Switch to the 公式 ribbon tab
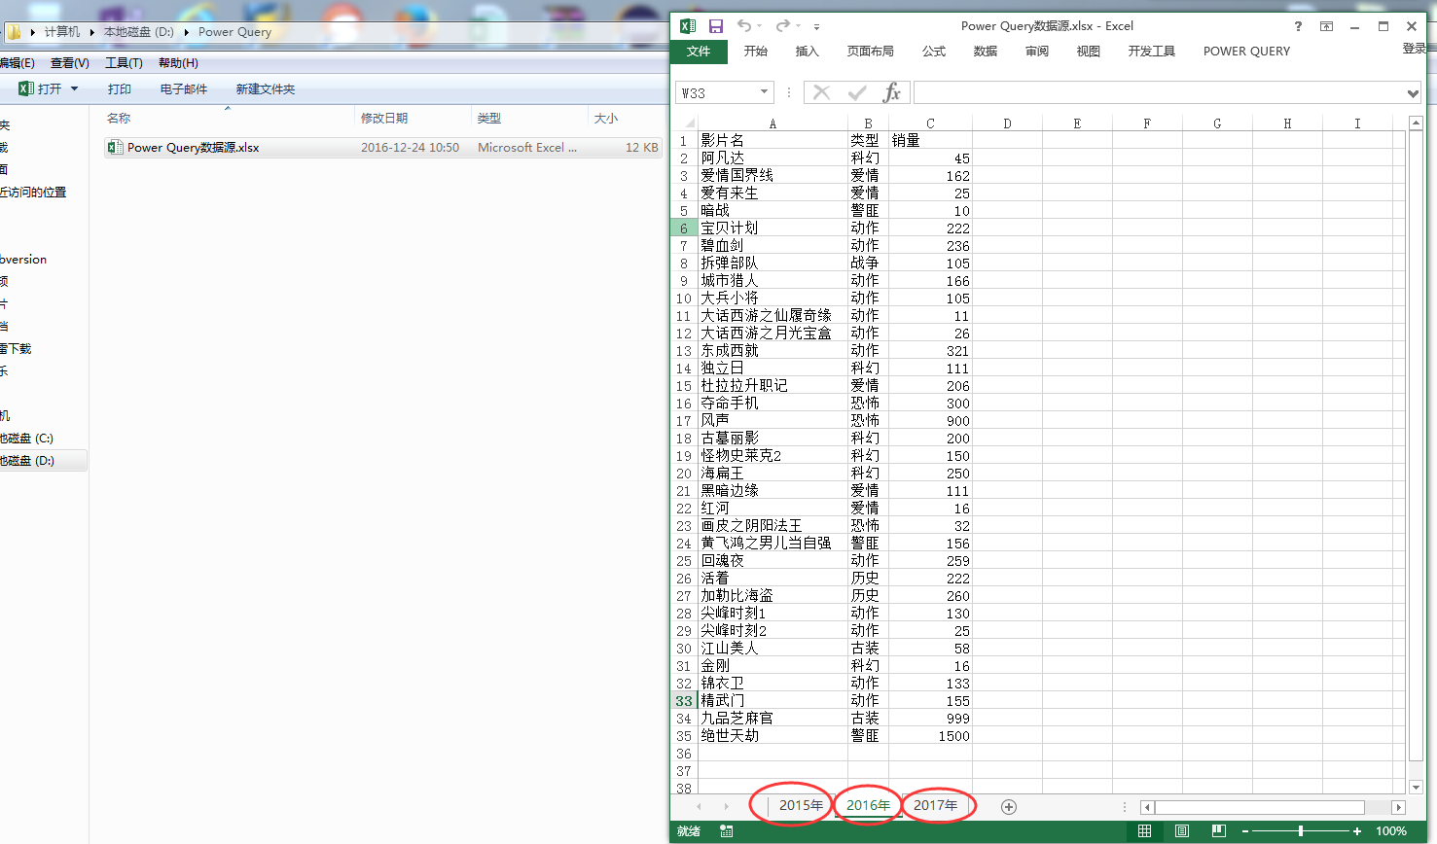Viewport: 1437px width, 844px height. pos(934,52)
